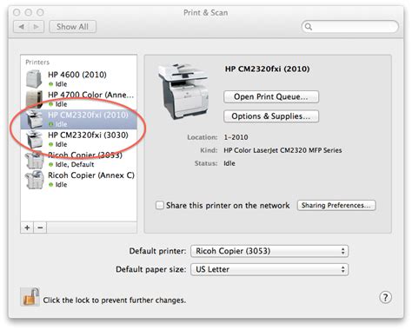This screenshot has height=330, width=412.
Task: Click HP Color LaserJet CM2320 MFP Series text
Action: 282,150
